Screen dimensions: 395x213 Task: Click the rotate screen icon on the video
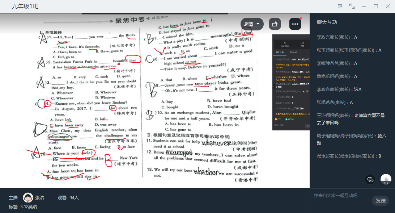point(275,24)
